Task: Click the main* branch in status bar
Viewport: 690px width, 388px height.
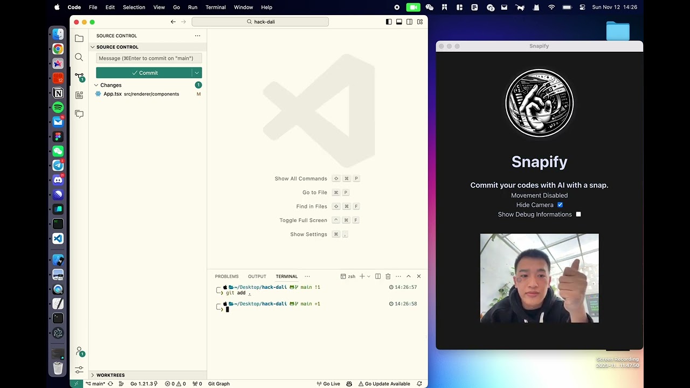Action: tap(95, 384)
